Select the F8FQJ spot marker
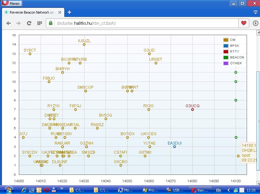 pyautogui.click(x=75, y=110)
